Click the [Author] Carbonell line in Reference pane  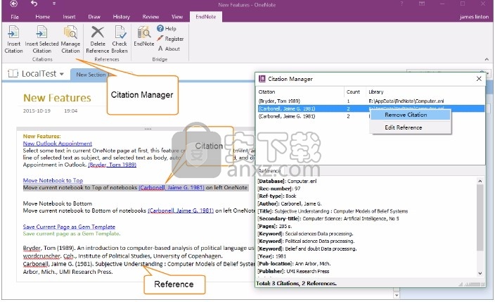click(290, 203)
